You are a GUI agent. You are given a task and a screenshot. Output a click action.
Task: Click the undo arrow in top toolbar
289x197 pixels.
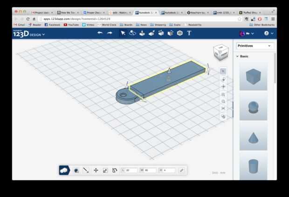[100, 33]
